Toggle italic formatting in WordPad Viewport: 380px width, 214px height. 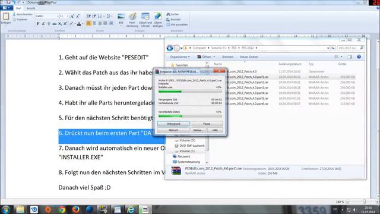43,24
